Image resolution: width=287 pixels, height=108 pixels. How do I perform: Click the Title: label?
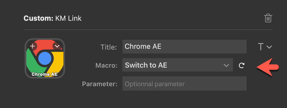109,47
